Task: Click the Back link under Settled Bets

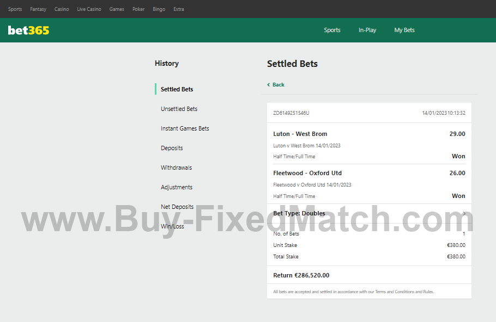Action: point(279,85)
